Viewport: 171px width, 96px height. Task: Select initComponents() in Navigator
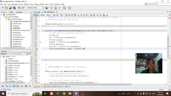click(x=13, y=61)
